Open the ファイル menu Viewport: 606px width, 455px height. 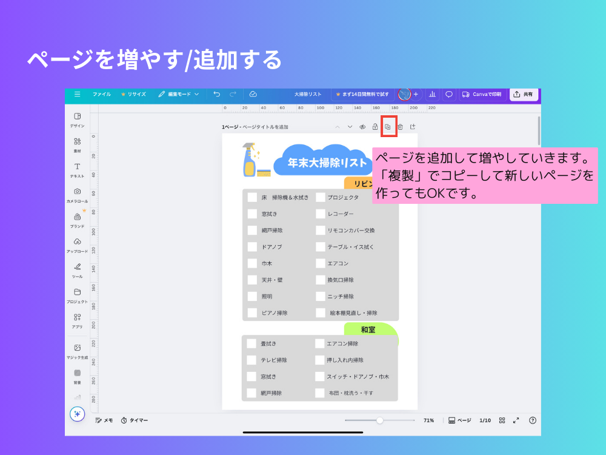(x=101, y=95)
